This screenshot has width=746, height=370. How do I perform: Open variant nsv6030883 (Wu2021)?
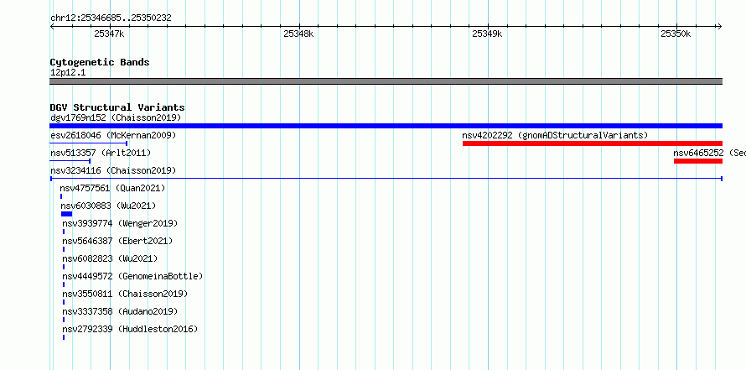tap(108, 206)
